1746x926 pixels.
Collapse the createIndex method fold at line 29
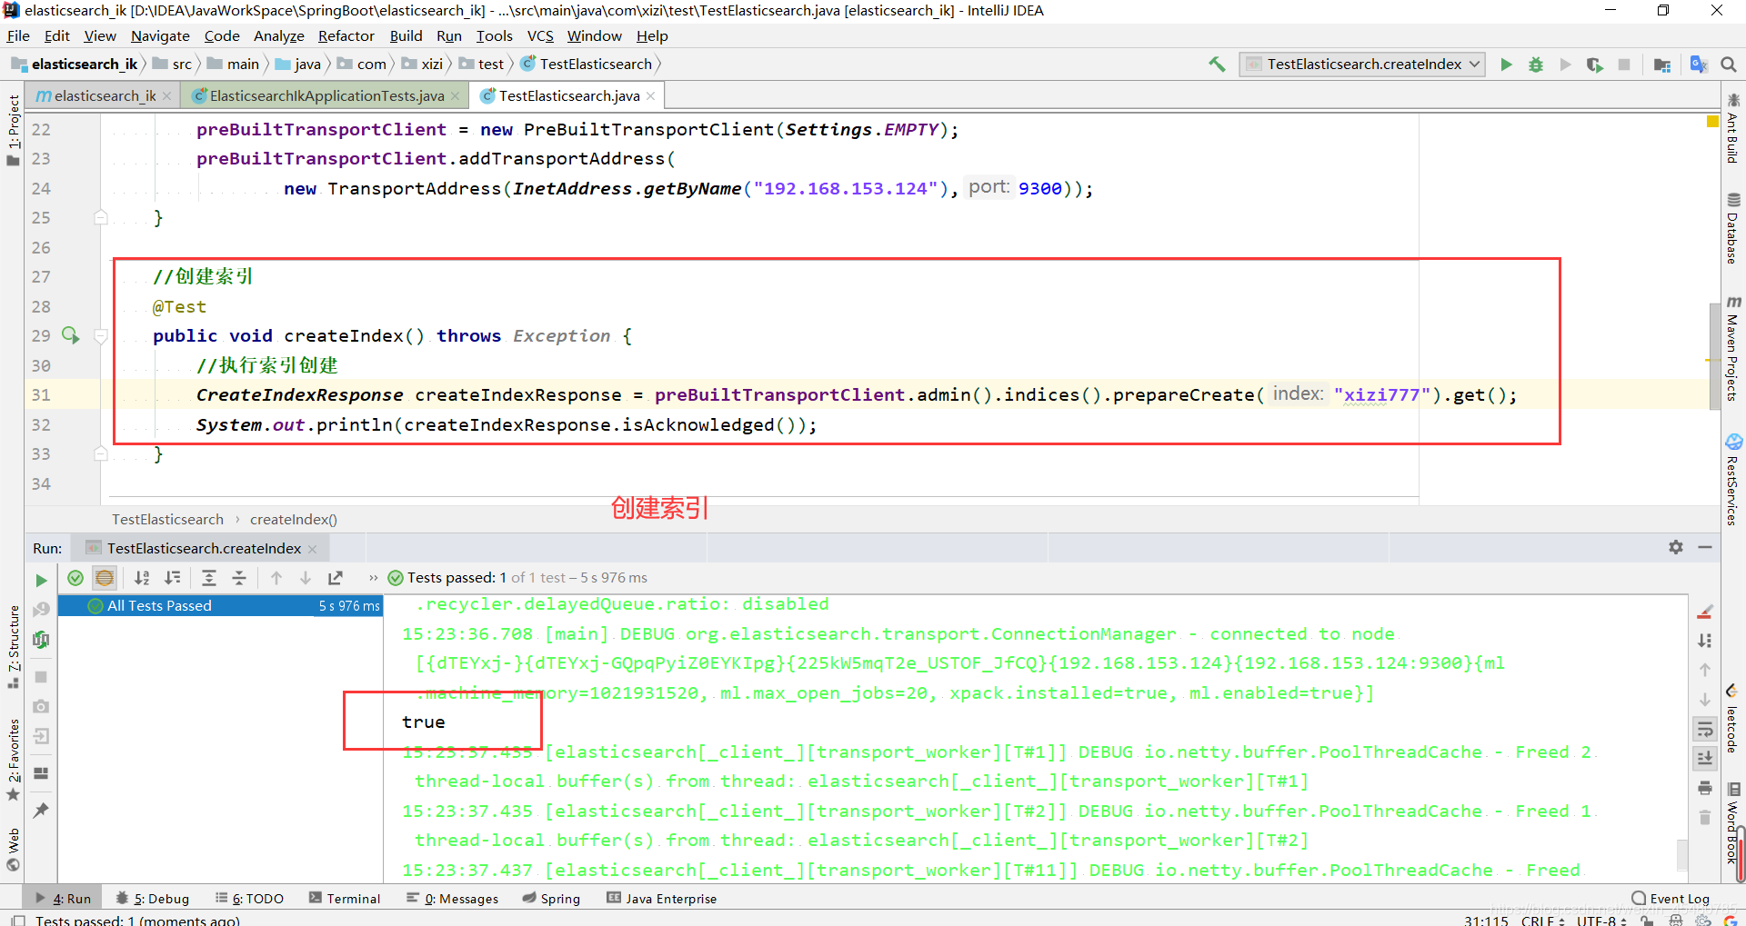[101, 336]
